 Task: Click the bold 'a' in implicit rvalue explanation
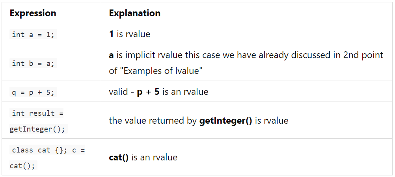pyautogui.click(x=111, y=56)
